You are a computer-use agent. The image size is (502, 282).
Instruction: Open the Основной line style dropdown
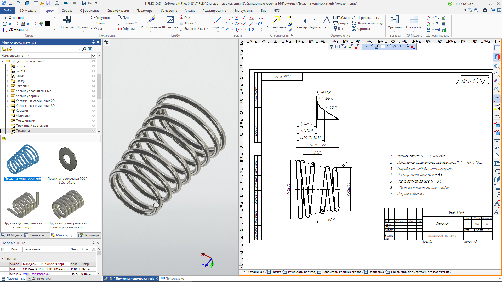[54, 17]
